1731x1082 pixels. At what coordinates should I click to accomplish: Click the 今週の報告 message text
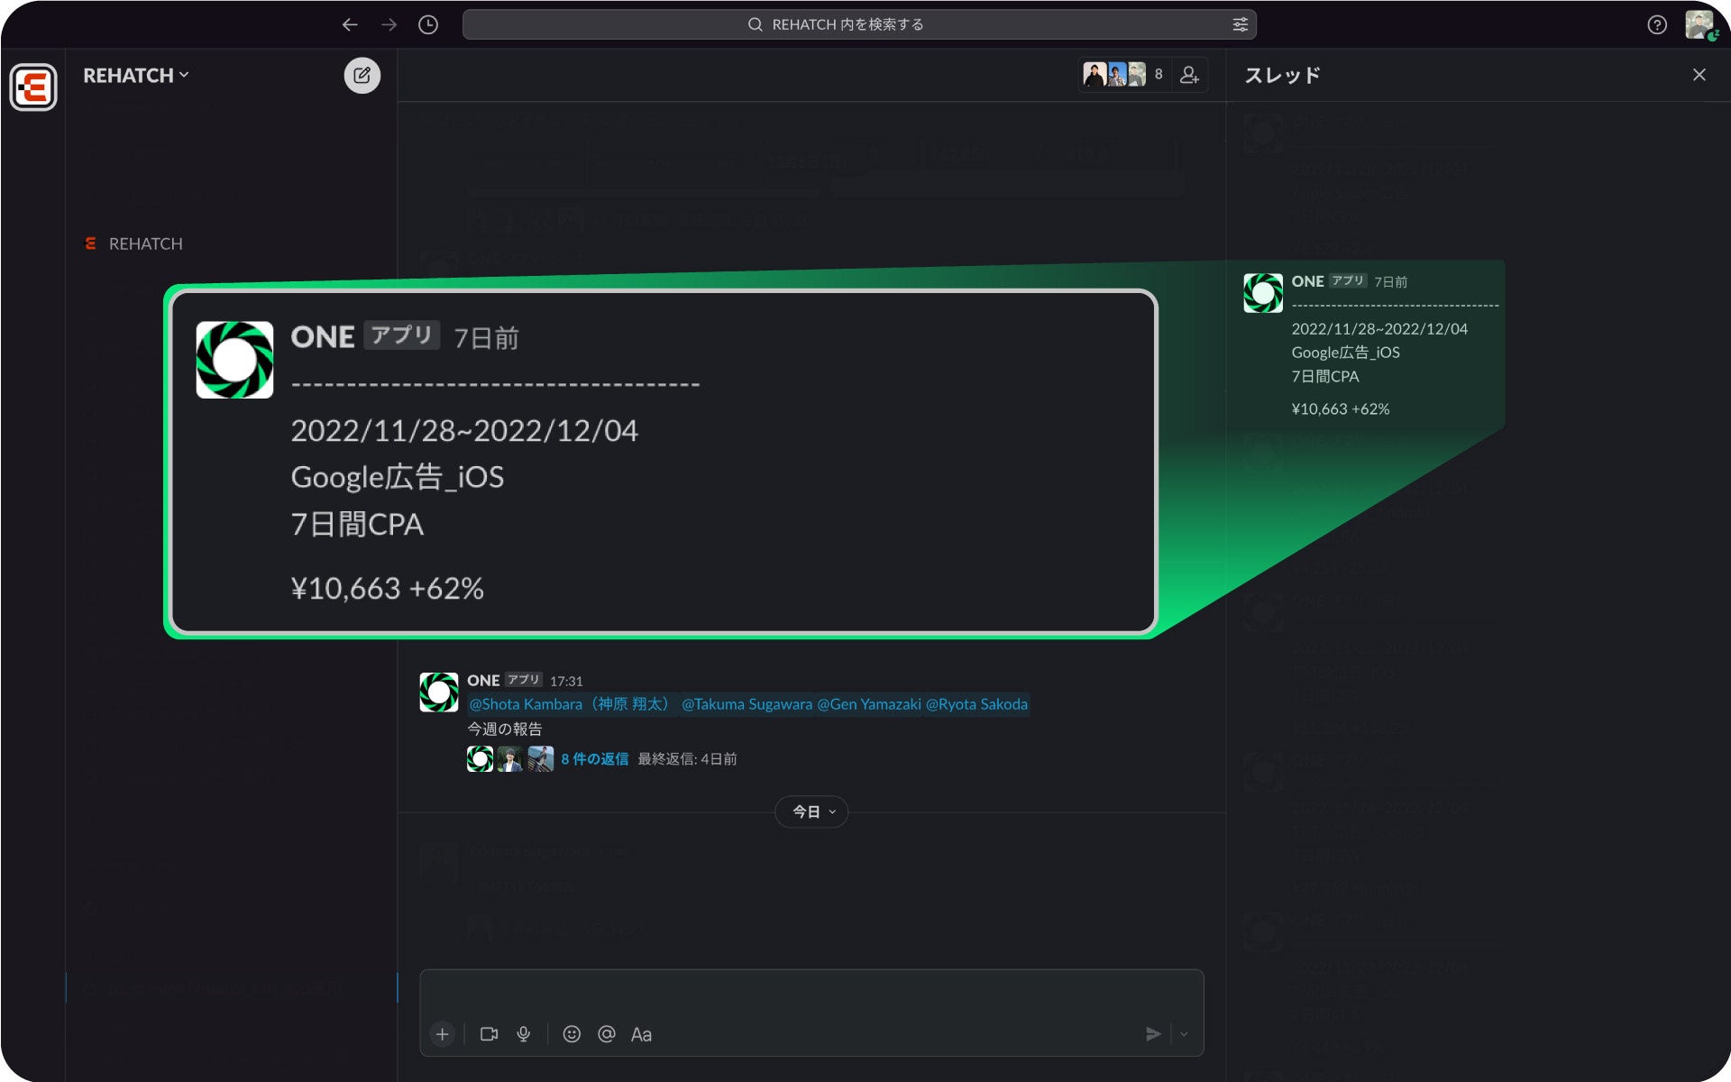pos(505,729)
